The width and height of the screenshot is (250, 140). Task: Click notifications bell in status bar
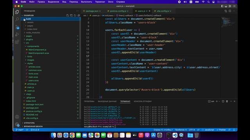[x=234, y=129]
